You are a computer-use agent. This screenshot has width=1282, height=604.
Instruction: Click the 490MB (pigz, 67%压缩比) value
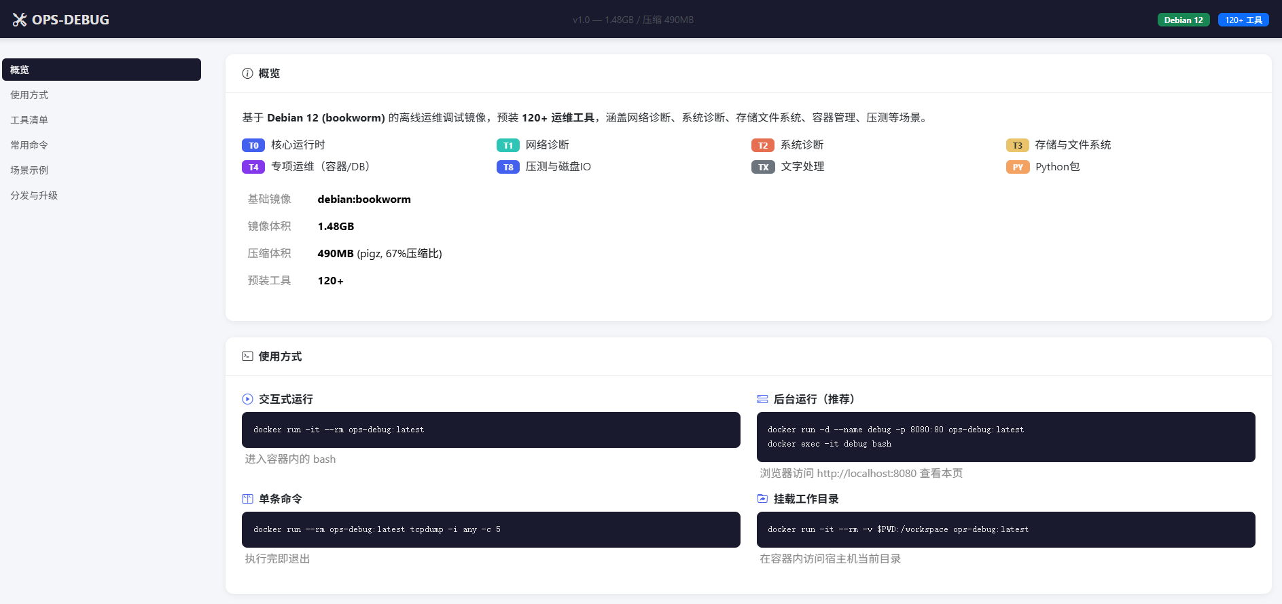tap(380, 253)
